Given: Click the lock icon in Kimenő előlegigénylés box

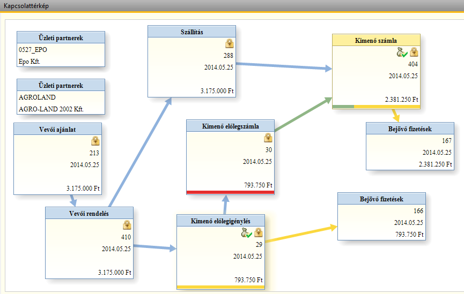Looking at the screenshot, I should pos(259,232).
